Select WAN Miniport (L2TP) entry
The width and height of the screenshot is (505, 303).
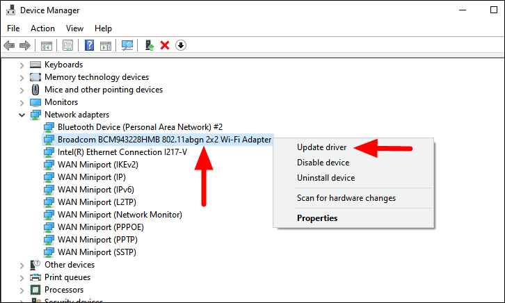[x=97, y=202]
